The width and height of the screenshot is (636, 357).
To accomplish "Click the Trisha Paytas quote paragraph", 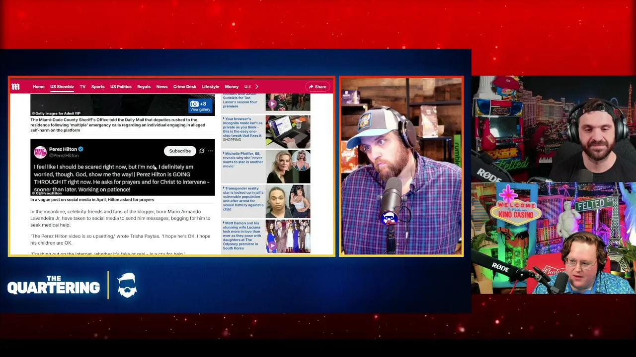I will click(x=120, y=239).
